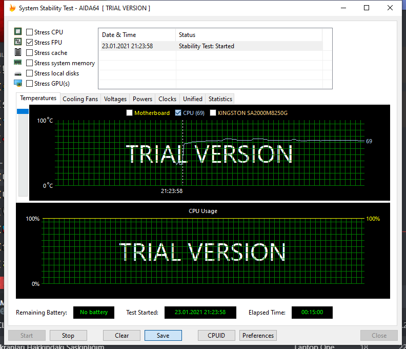Minimize the System Stability Test window
Screen dimensions: 406x349
click(343, 8)
